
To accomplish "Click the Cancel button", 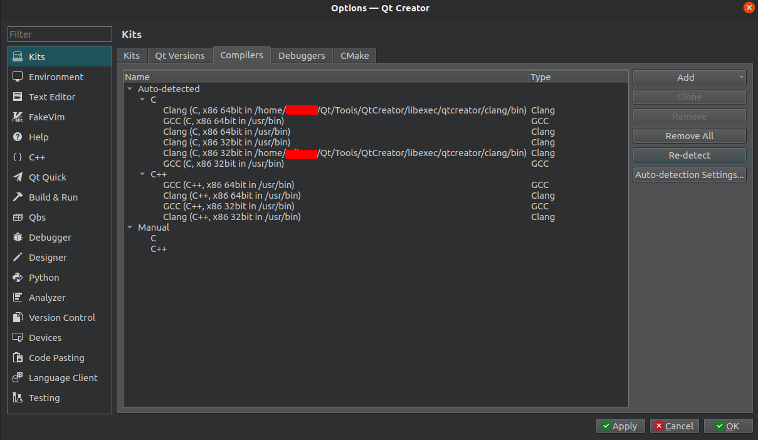I will 674,426.
